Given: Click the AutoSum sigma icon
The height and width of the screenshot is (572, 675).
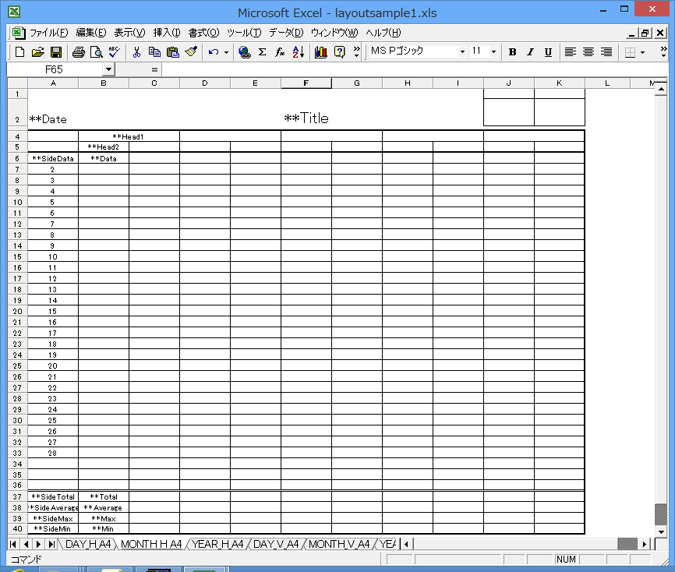Looking at the screenshot, I should (x=262, y=52).
